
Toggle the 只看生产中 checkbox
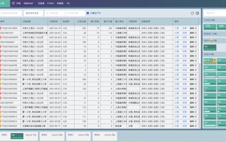[x=88, y=13]
